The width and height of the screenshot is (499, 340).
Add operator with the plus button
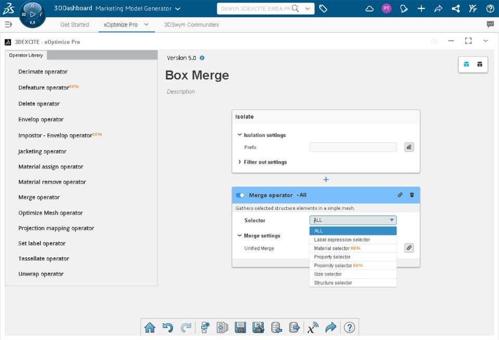tap(326, 180)
